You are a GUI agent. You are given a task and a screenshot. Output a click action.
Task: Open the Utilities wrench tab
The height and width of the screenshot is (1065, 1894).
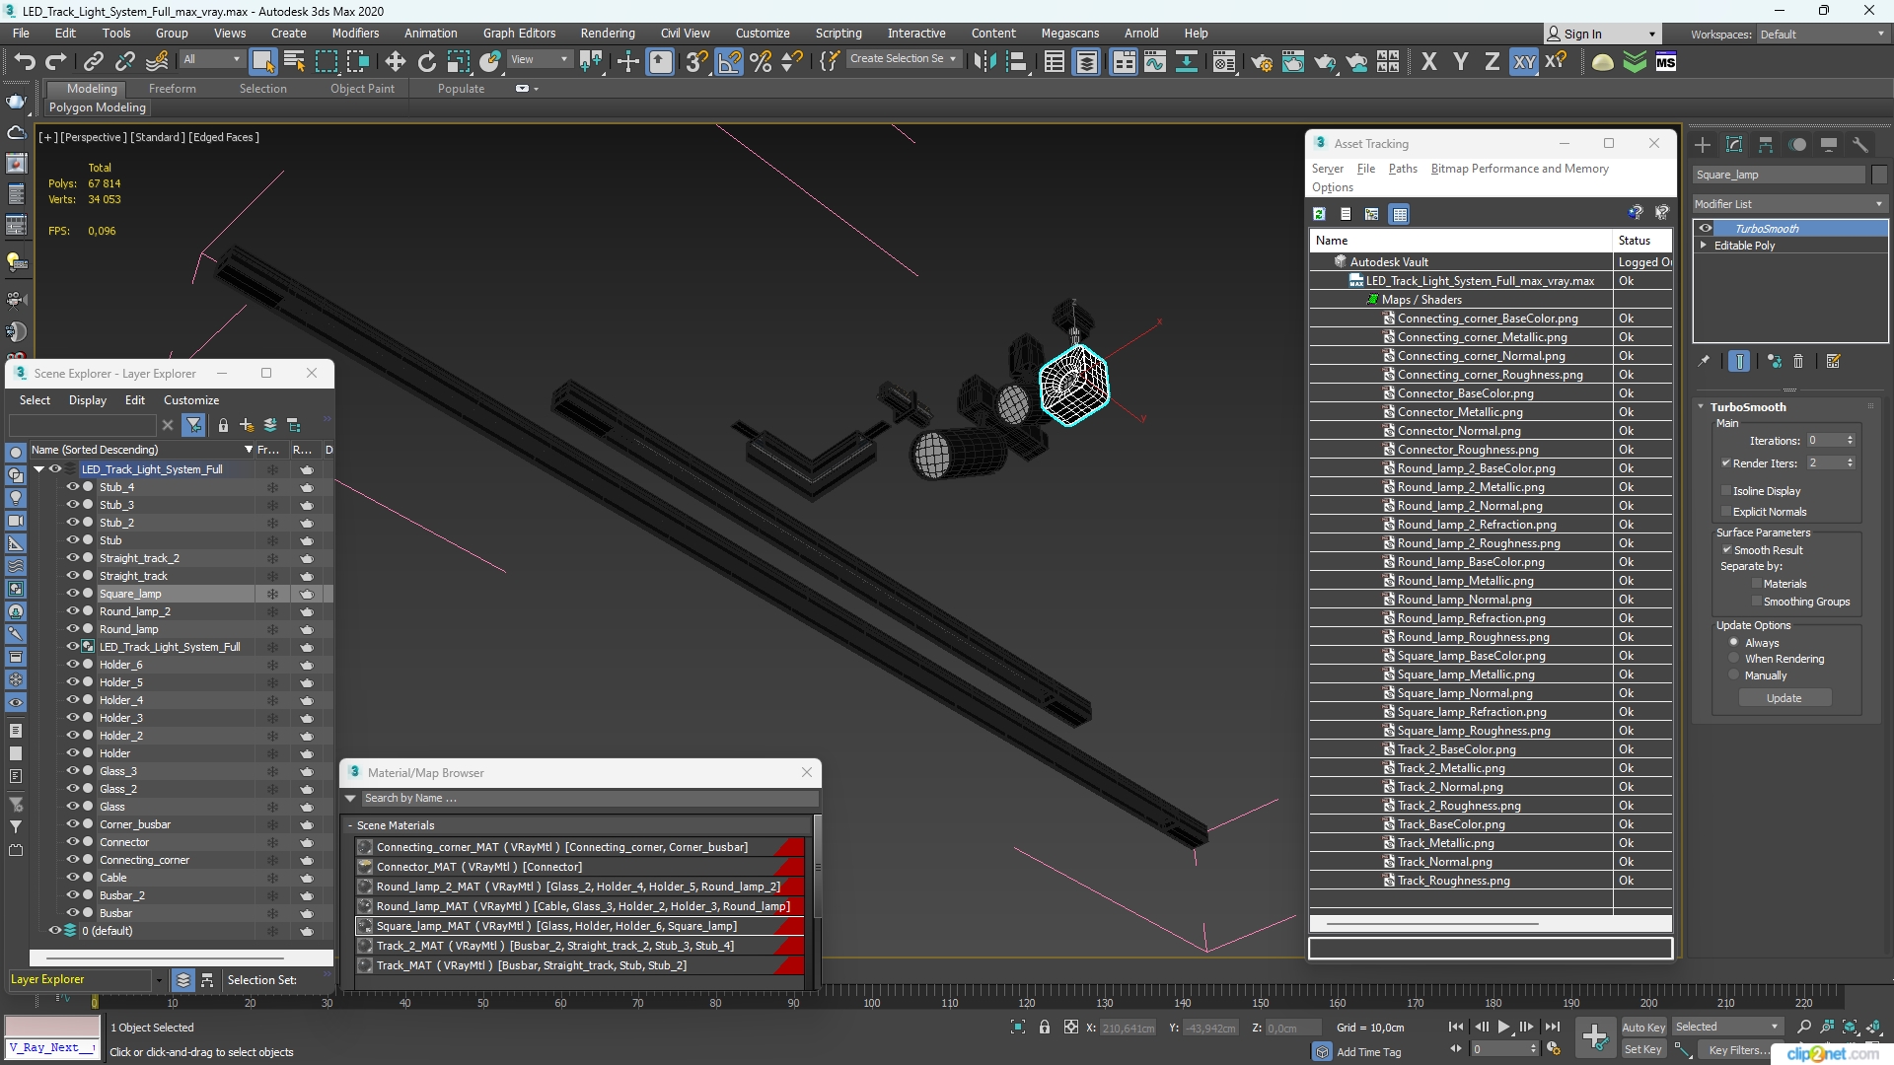click(x=1859, y=145)
